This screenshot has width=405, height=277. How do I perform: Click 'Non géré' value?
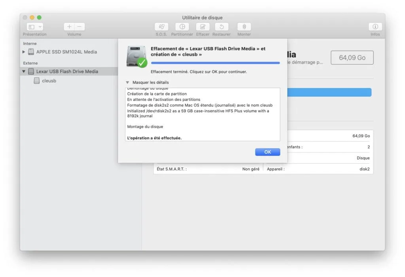(250, 169)
